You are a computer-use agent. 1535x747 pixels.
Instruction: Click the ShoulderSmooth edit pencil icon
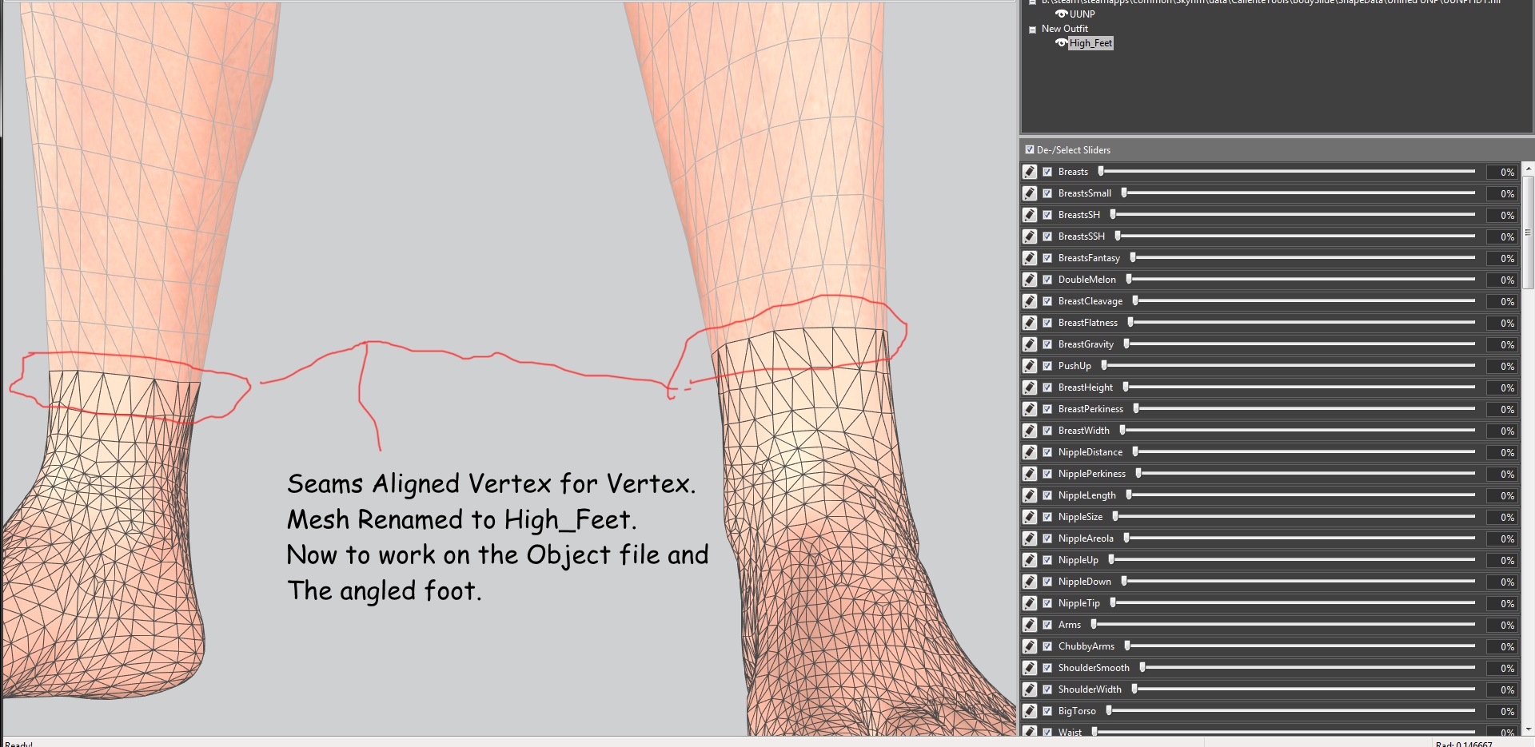1030,668
